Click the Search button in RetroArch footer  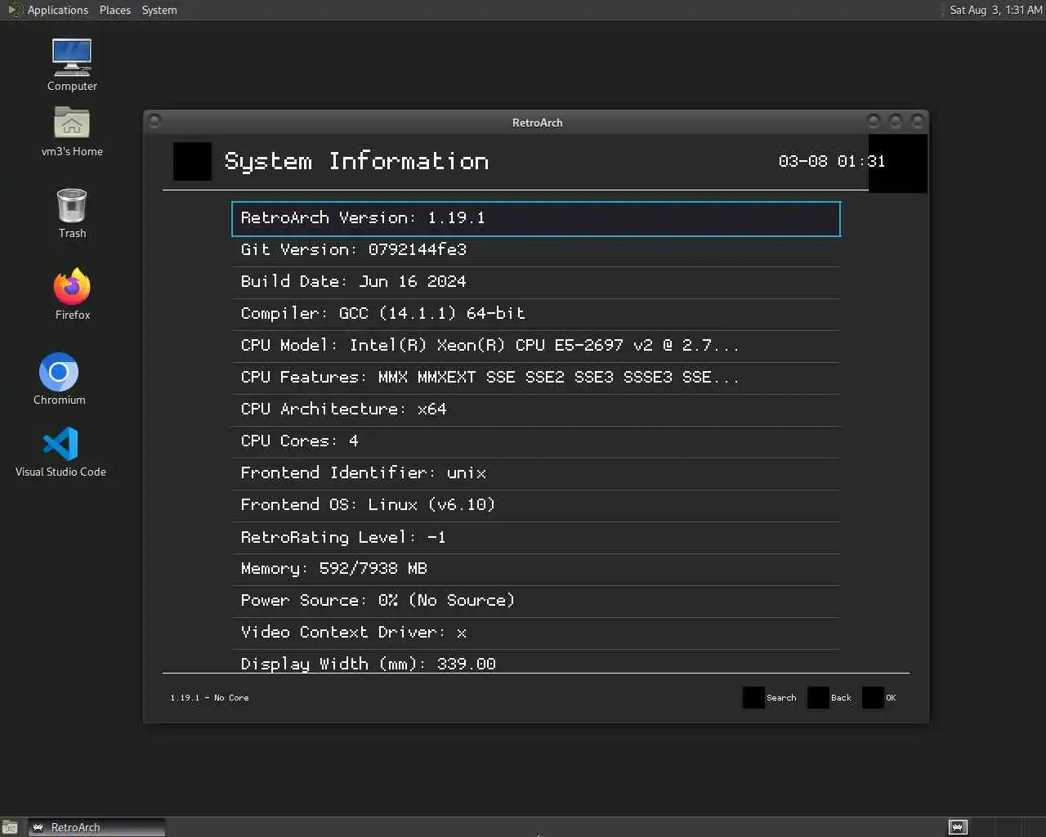point(770,698)
